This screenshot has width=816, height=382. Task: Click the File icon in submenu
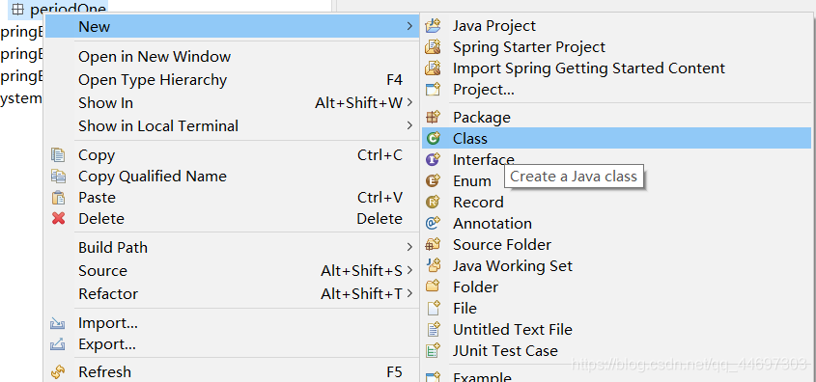[433, 308]
